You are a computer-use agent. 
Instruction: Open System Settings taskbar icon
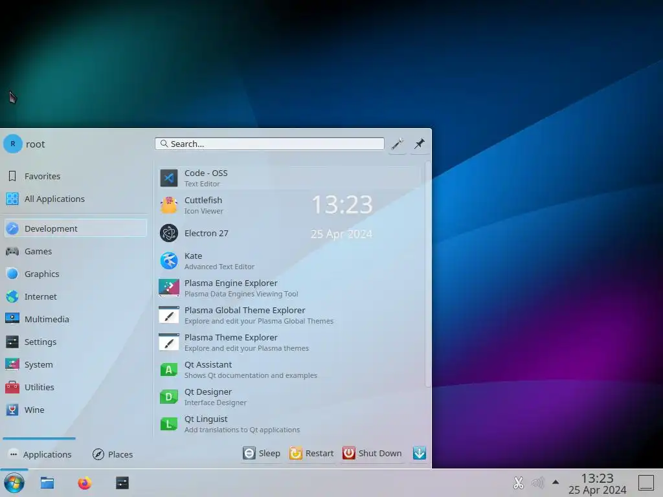click(122, 483)
